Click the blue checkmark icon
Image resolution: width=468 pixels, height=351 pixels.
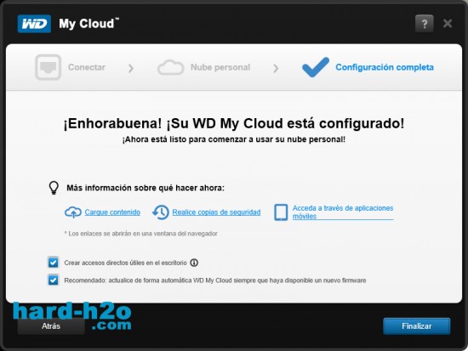[x=316, y=67]
